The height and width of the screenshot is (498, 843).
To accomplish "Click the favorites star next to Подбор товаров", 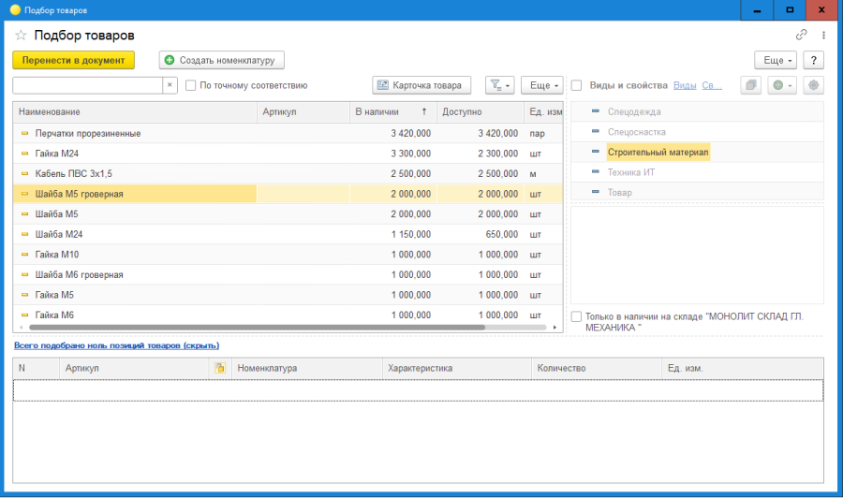I will 21,35.
